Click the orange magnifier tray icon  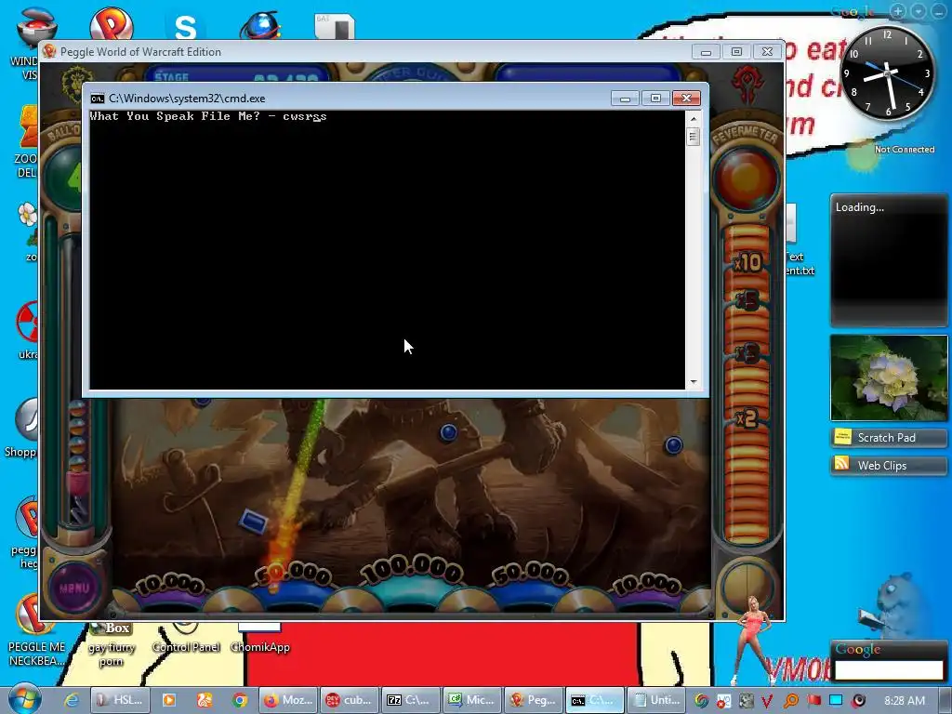point(790,701)
